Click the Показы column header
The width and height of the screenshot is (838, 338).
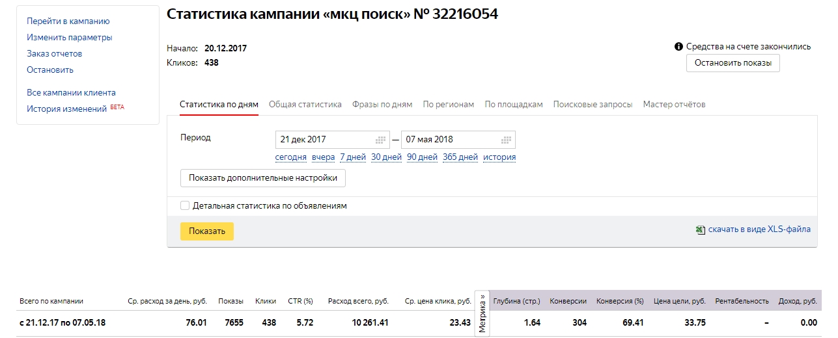pos(231,302)
